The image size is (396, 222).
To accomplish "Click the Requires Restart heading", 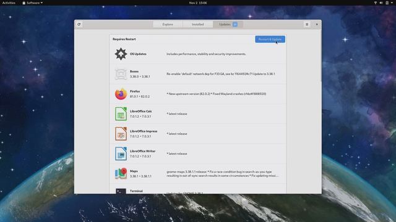I will (x=124, y=39).
